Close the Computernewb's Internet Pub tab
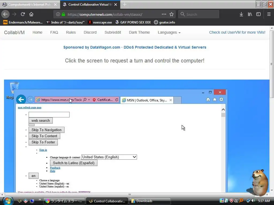 (55, 5)
